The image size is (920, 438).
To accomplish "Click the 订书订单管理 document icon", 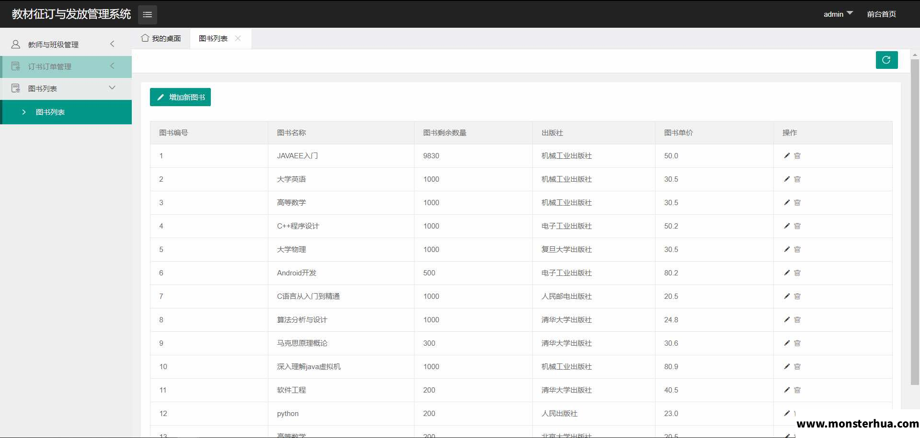I will 16,66.
